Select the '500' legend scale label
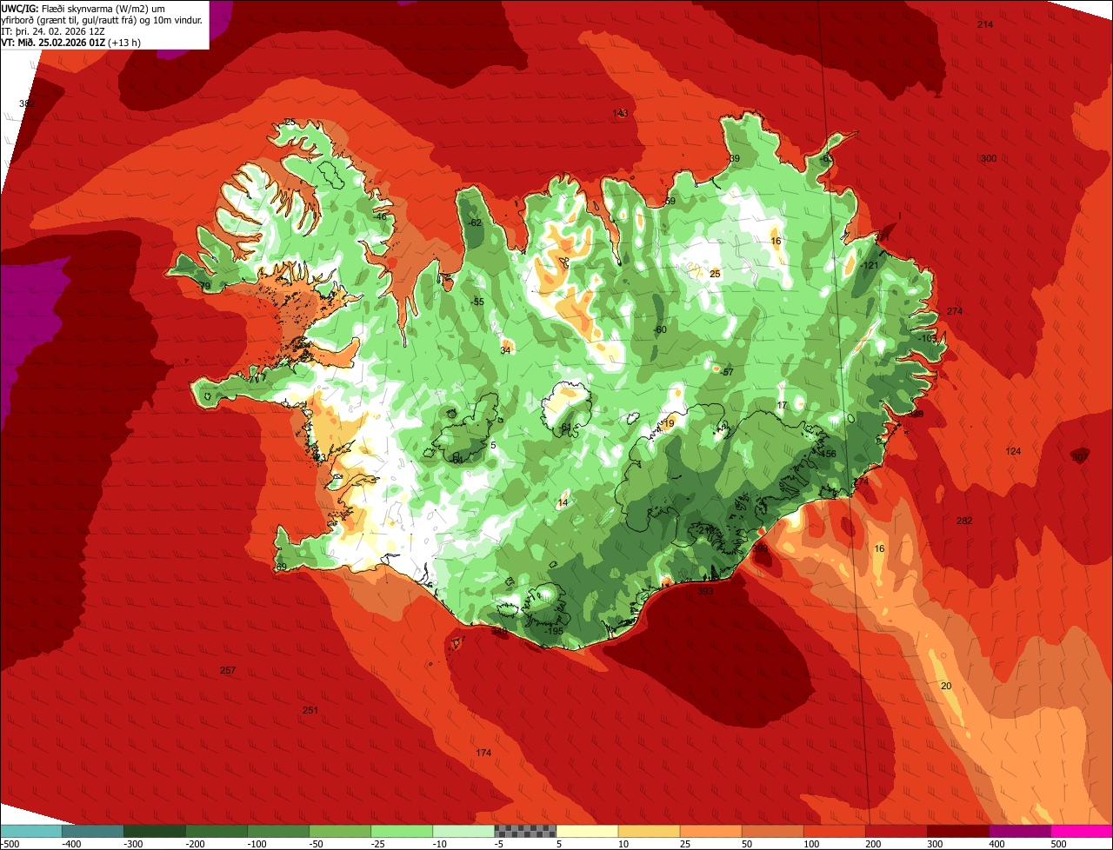This screenshot has width=1113, height=850. pyautogui.click(x=1058, y=844)
